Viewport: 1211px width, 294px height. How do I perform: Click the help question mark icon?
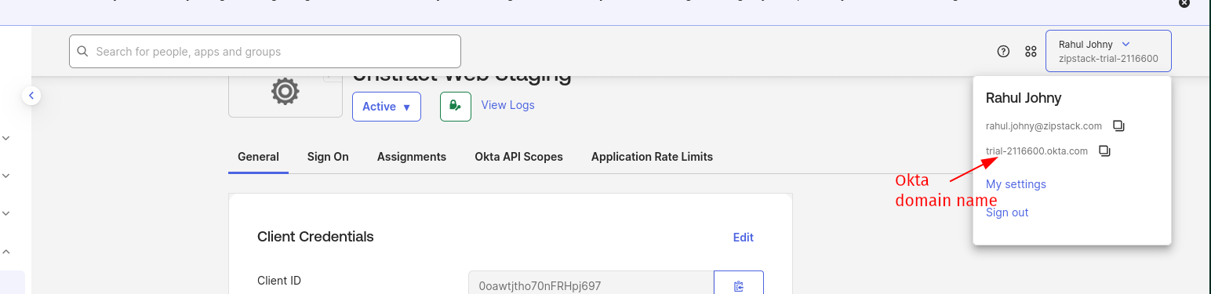(x=1003, y=51)
